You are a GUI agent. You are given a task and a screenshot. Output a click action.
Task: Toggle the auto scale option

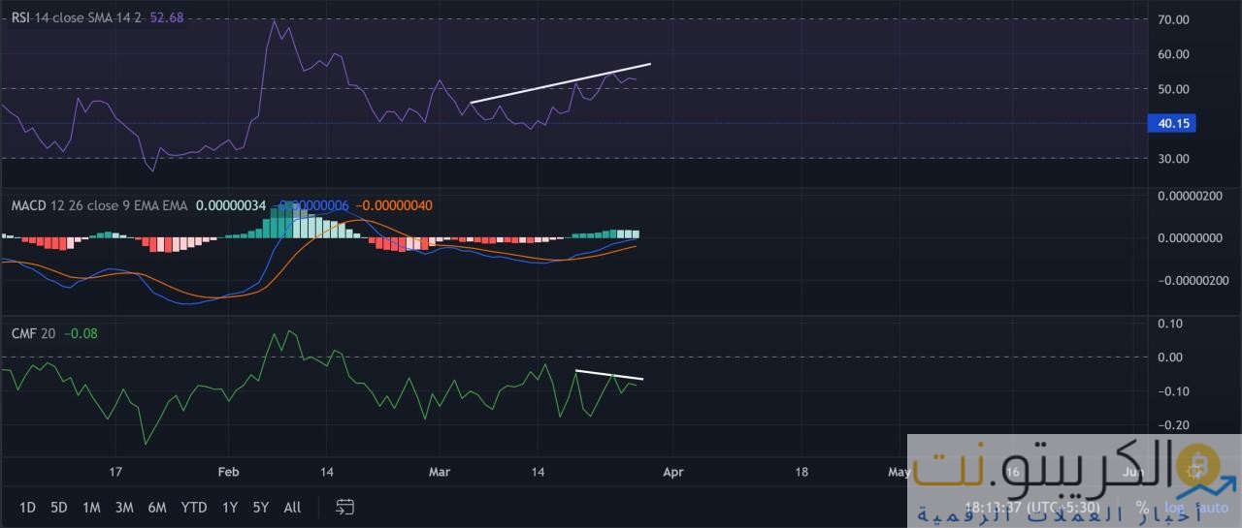click(1212, 508)
